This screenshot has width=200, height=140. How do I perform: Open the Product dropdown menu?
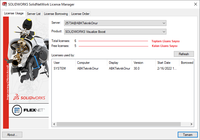164,32
